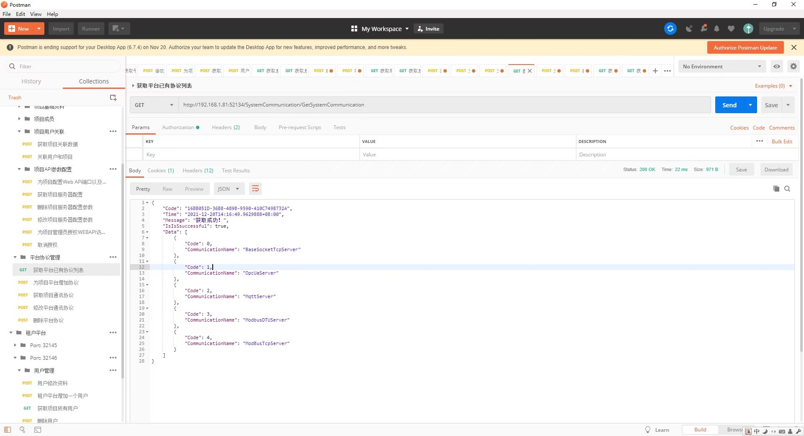Open the notifications bell icon
Screen dimensions: 804x436
point(716,29)
